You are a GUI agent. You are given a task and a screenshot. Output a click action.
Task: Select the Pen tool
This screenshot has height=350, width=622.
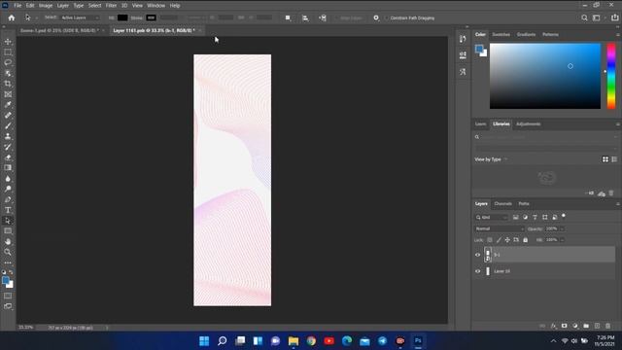click(x=8, y=199)
